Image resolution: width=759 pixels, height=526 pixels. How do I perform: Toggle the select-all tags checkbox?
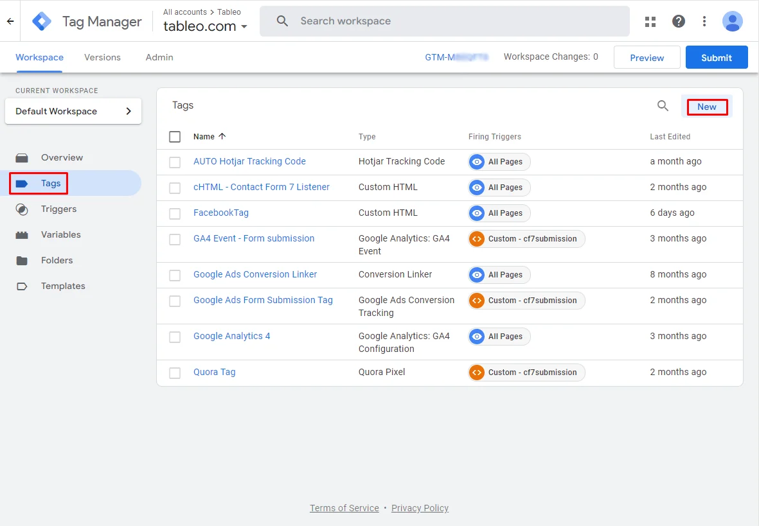tap(175, 136)
